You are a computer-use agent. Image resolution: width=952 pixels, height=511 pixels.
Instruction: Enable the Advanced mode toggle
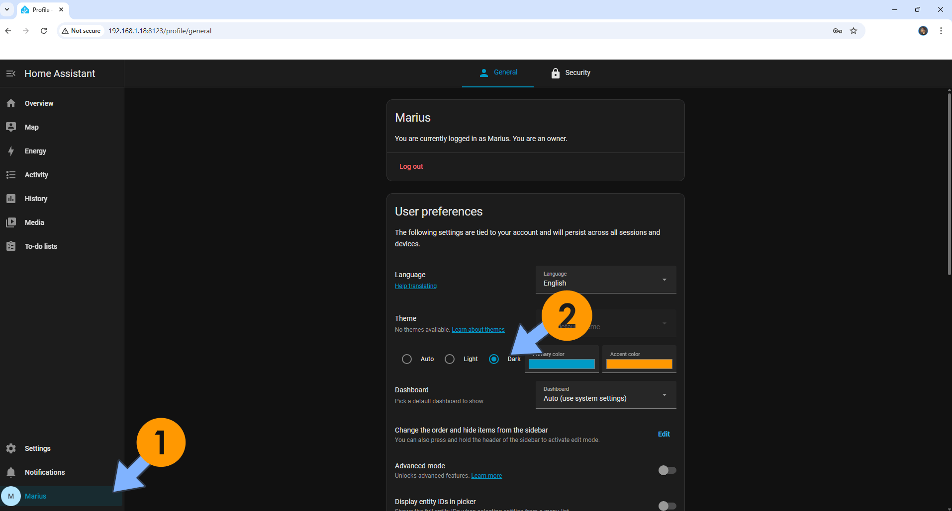[667, 470]
